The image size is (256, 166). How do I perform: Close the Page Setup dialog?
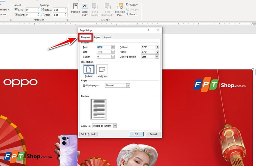(157, 30)
